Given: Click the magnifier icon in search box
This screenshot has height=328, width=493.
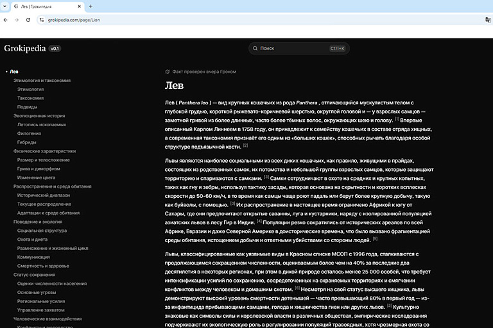Looking at the screenshot, I should pos(255,48).
